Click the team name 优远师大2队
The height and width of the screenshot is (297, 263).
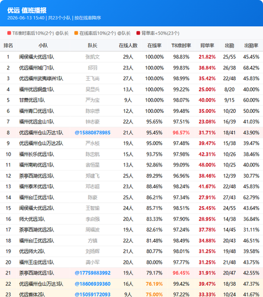tap(32, 251)
